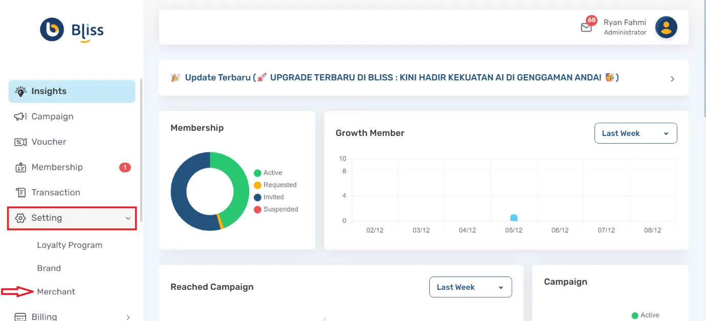Open the mail notifications envelope icon
The height and width of the screenshot is (321, 706).
[x=586, y=28]
